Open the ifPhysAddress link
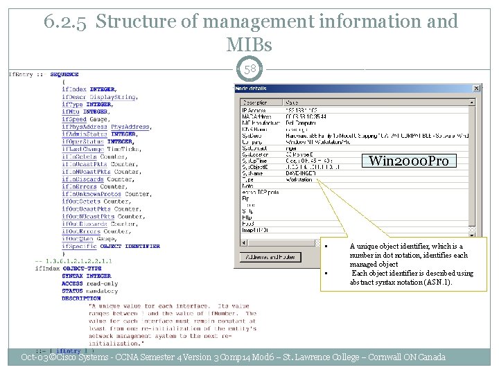The image size is (499, 374). pyautogui.click(x=85, y=127)
